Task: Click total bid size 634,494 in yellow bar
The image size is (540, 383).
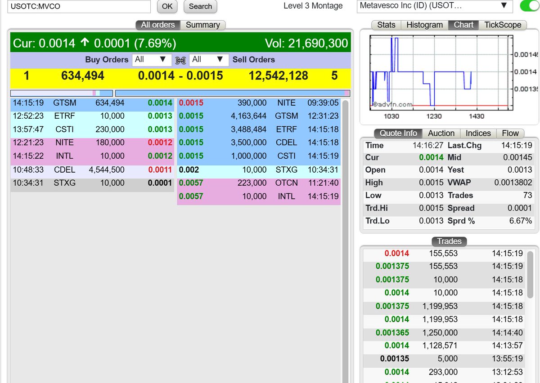Action: (83, 76)
